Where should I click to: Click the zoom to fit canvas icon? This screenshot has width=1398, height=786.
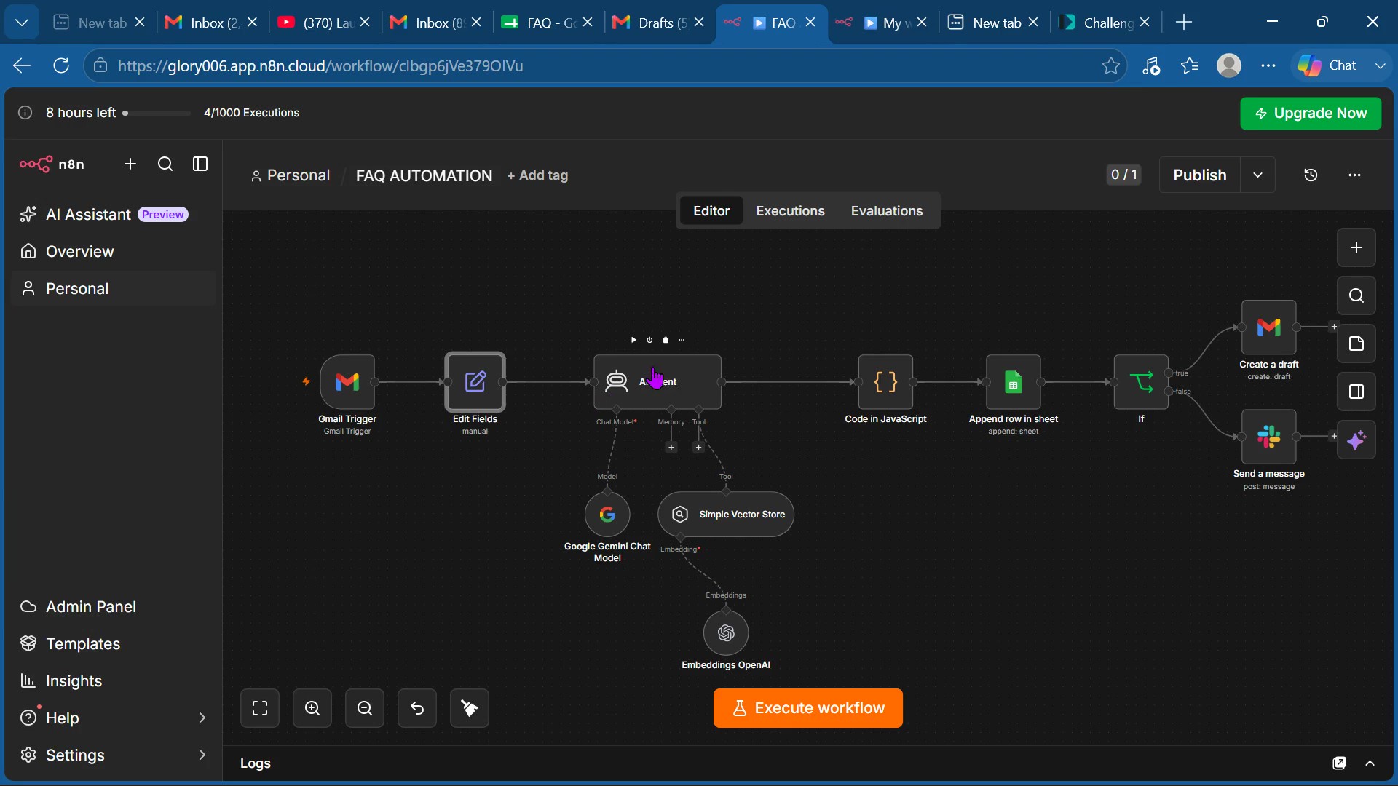[260, 708]
